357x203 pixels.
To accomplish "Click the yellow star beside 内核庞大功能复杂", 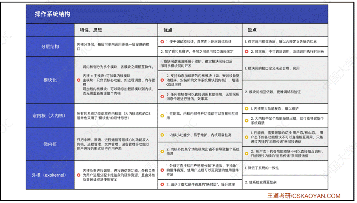I will [247, 109].
